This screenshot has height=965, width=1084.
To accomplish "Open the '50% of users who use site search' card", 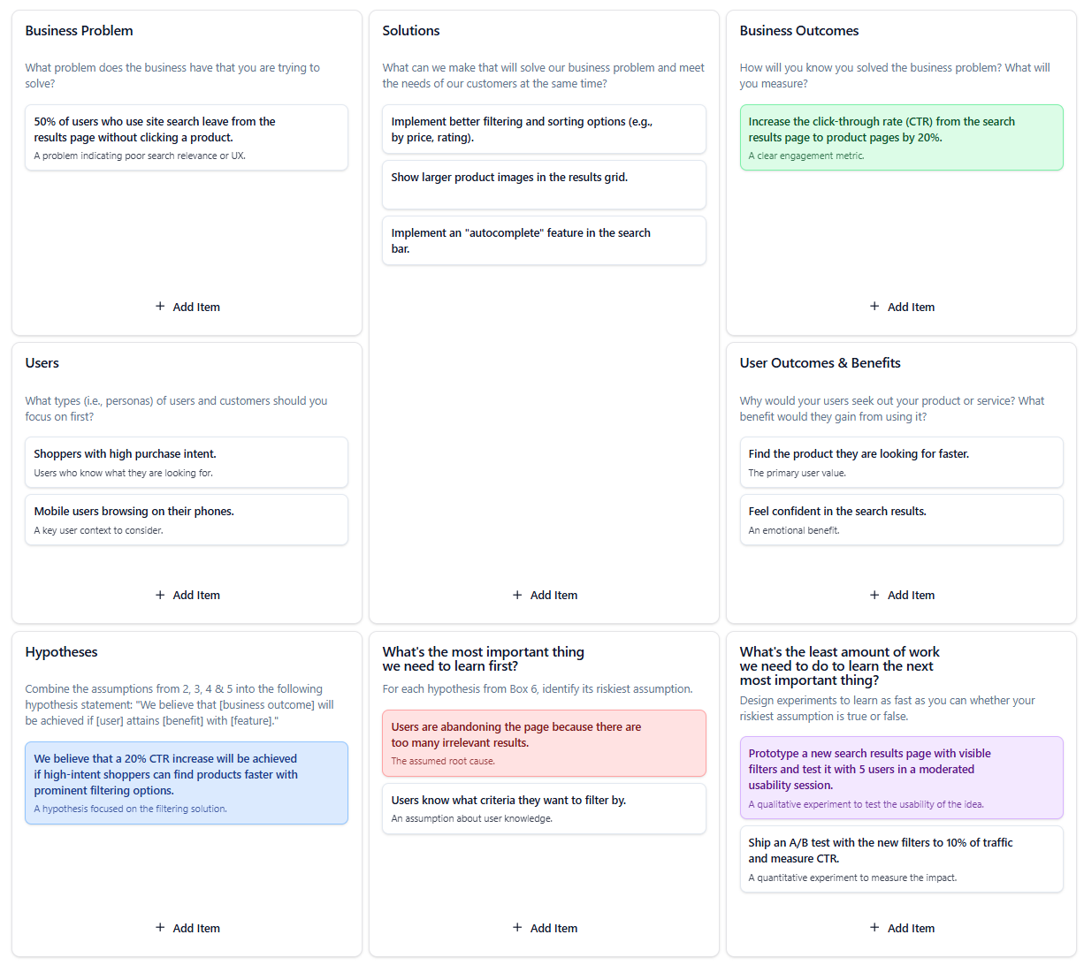I will pos(186,137).
